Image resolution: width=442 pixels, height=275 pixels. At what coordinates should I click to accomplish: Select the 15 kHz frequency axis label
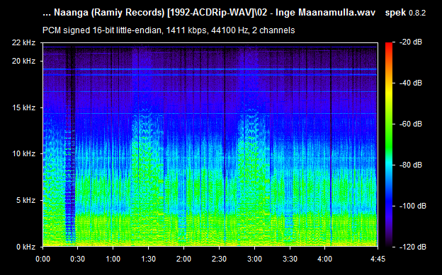coord(23,107)
